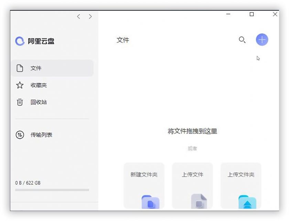Viewport: 289px width, 221px height.
Task: Open 回收站 via the trash icon
Action: [x=20, y=102]
